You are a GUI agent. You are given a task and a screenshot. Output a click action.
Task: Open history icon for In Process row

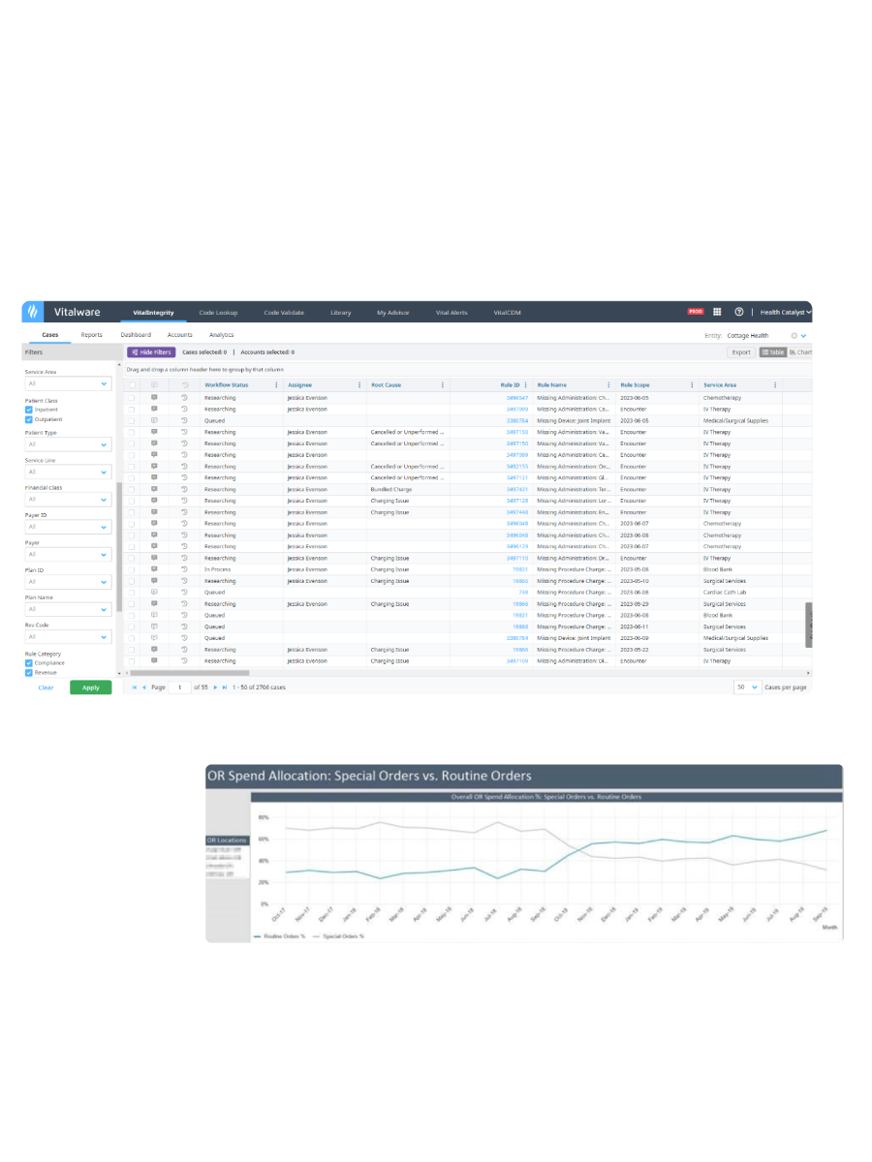[184, 569]
